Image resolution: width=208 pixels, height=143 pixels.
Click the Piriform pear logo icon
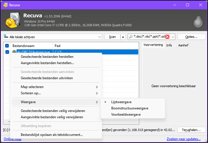197,20
